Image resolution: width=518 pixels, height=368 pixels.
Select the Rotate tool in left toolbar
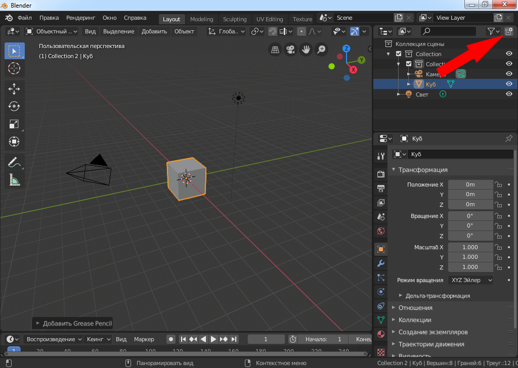pos(14,106)
